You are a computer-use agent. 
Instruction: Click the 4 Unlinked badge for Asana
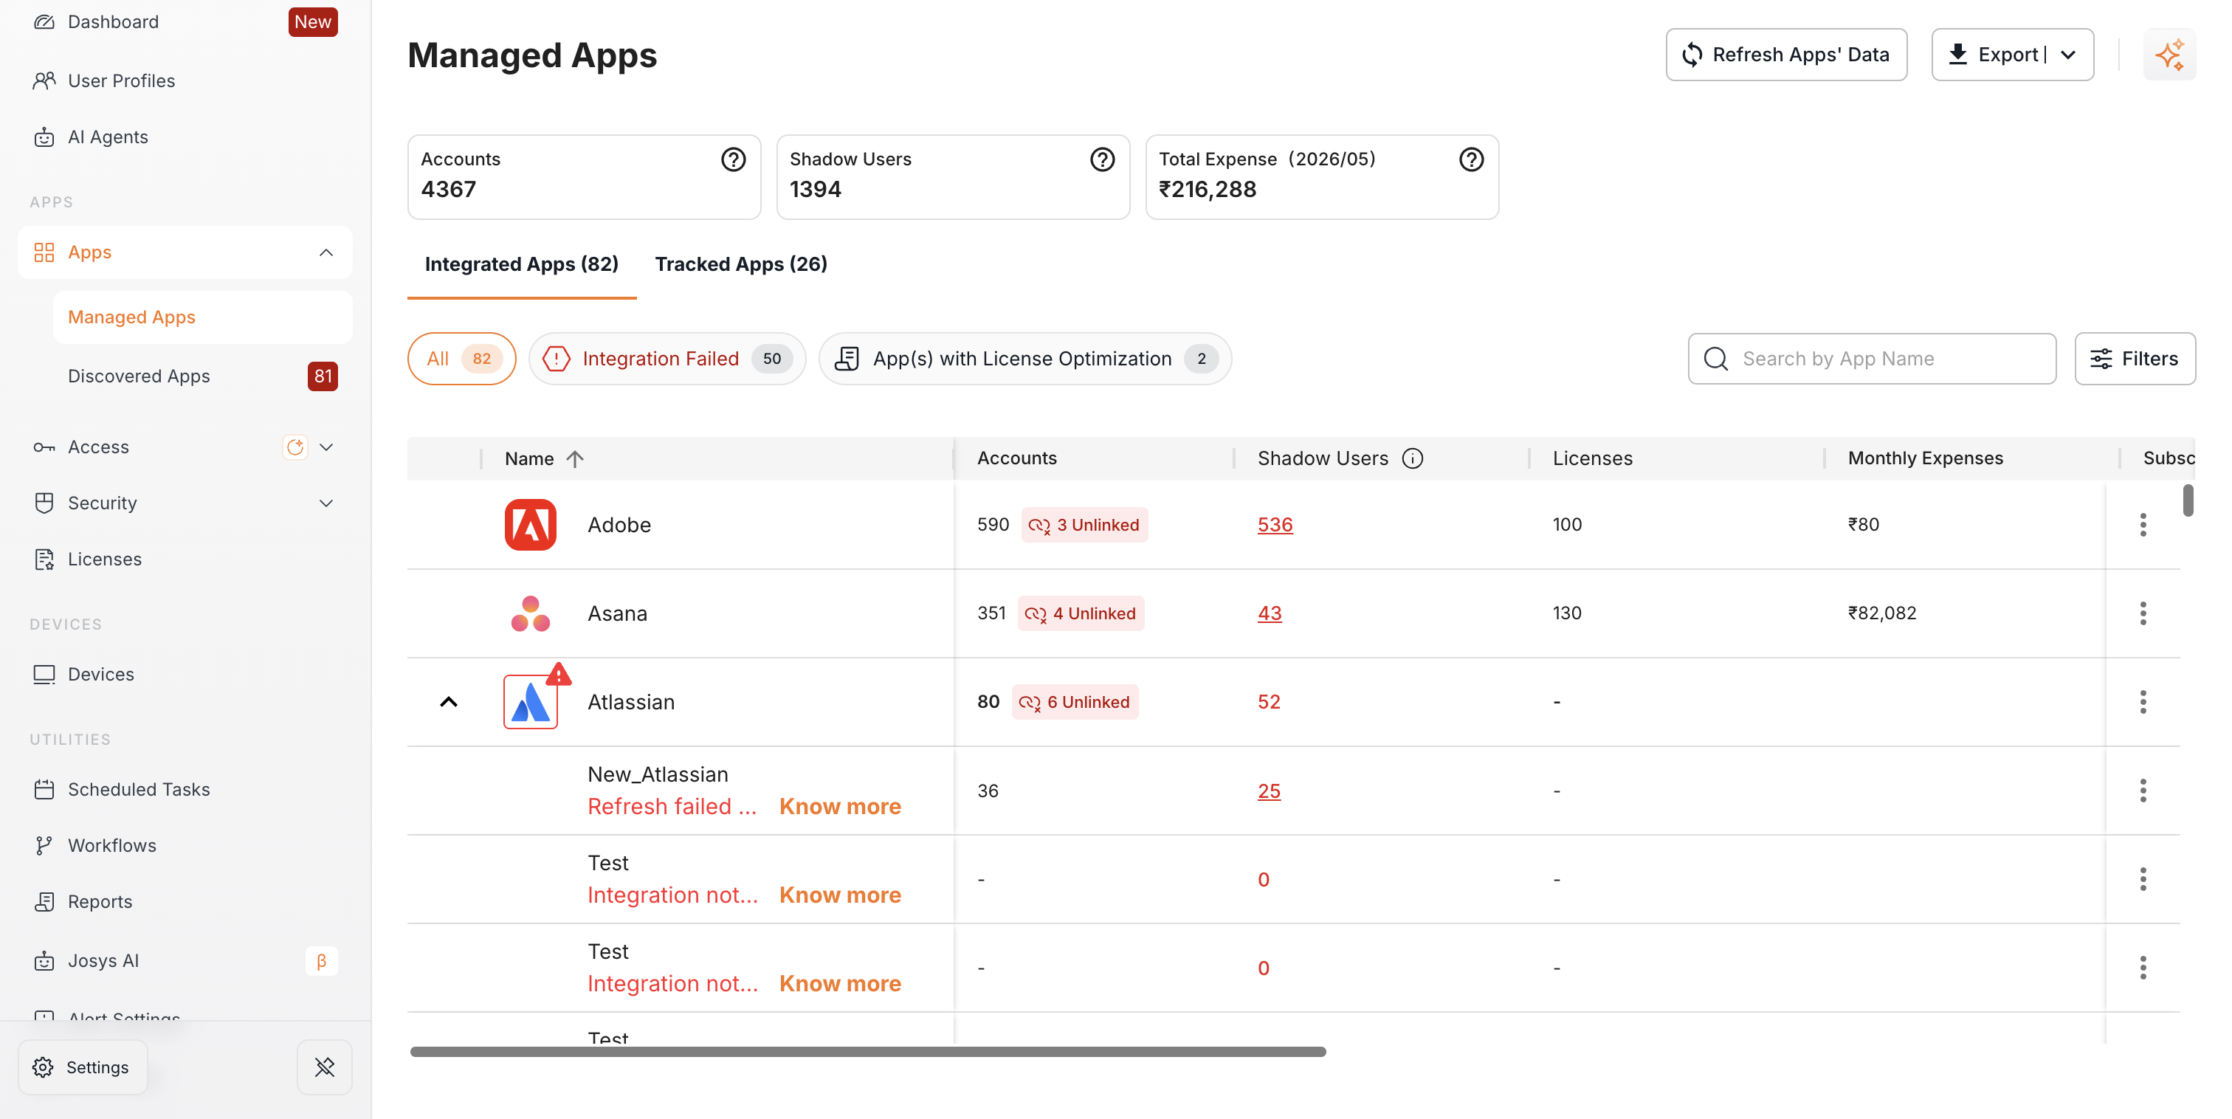pyautogui.click(x=1081, y=613)
